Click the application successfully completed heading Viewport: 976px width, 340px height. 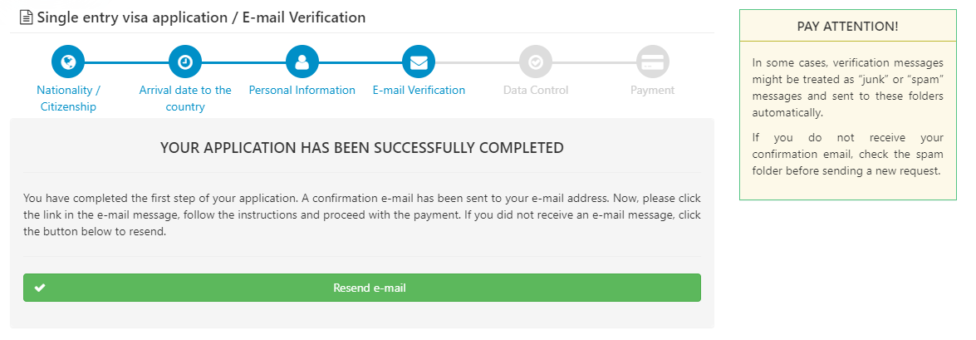[361, 148]
